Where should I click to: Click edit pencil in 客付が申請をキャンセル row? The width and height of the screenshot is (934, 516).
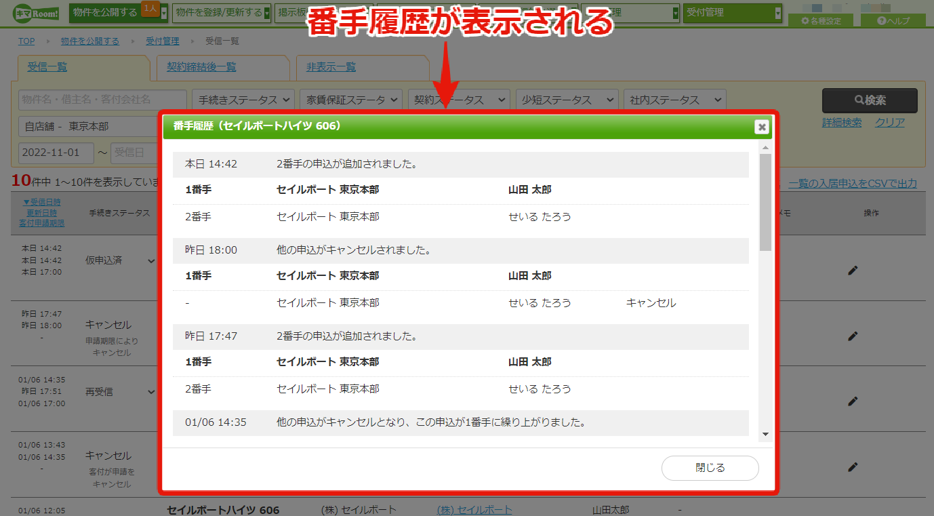click(x=853, y=467)
